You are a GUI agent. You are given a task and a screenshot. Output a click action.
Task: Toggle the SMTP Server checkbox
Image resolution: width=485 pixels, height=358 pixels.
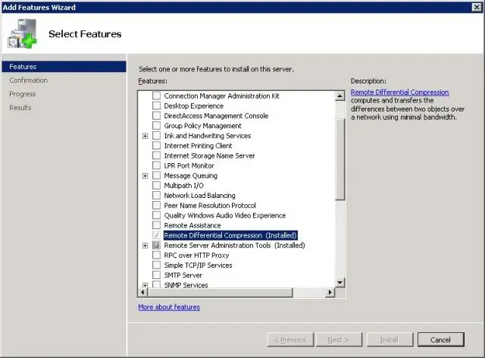(x=157, y=275)
